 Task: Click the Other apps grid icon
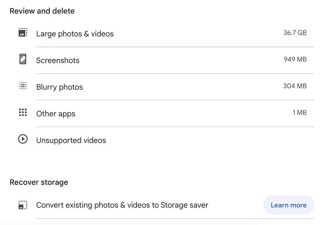23,113
